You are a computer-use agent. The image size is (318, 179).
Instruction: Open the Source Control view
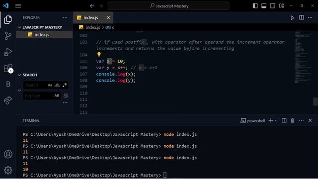[8, 36]
